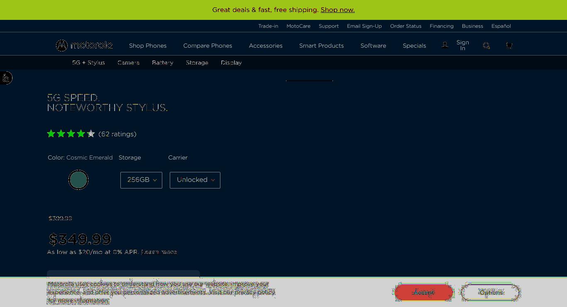Open the Specials menu
567x307 pixels.
point(414,46)
